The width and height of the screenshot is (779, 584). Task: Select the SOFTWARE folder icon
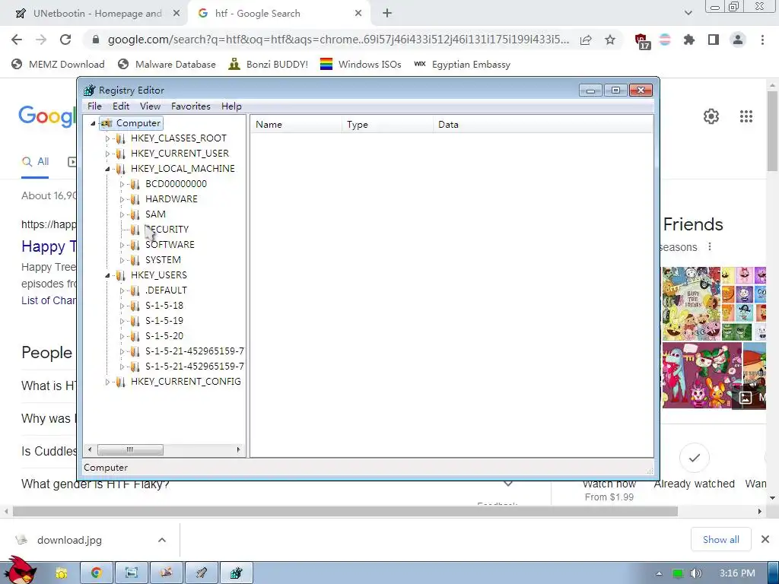pyautogui.click(x=135, y=246)
